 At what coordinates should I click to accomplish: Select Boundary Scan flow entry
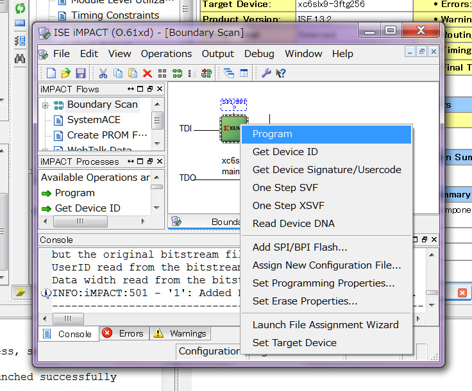pos(103,104)
